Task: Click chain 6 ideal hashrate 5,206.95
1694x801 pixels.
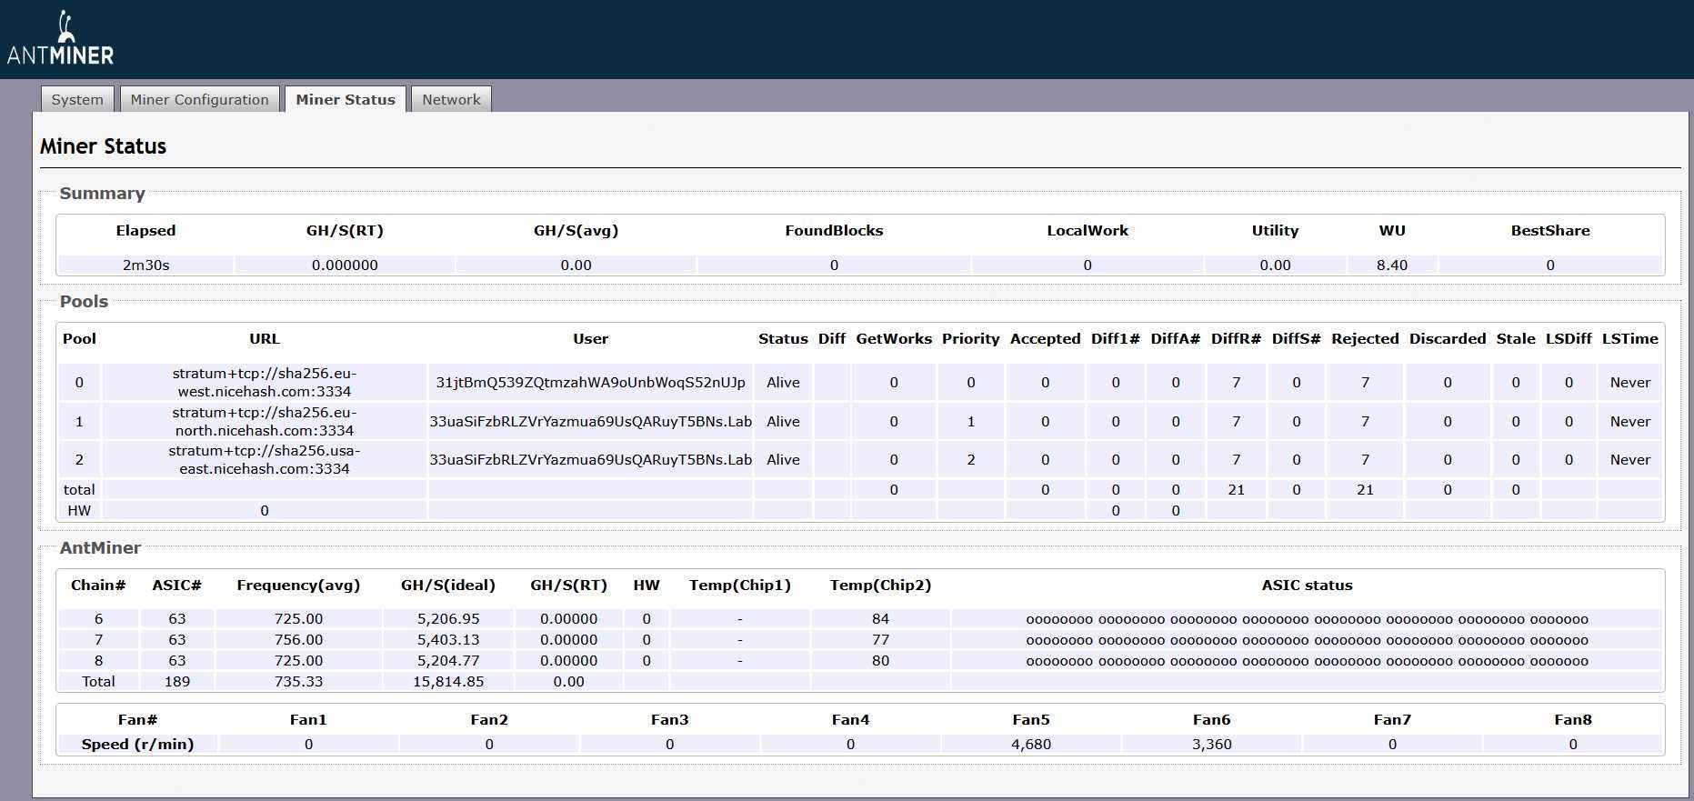Action: point(448,619)
